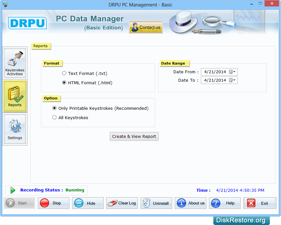The width and height of the screenshot is (281, 225).
Task: Click the DRPU logo
Action: click(x=27, y=23)
